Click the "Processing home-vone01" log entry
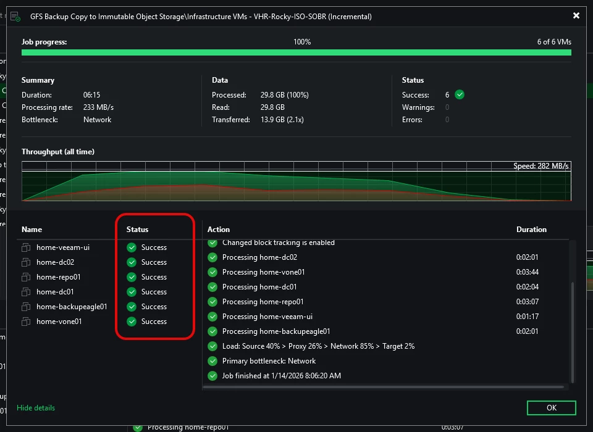 264,272
